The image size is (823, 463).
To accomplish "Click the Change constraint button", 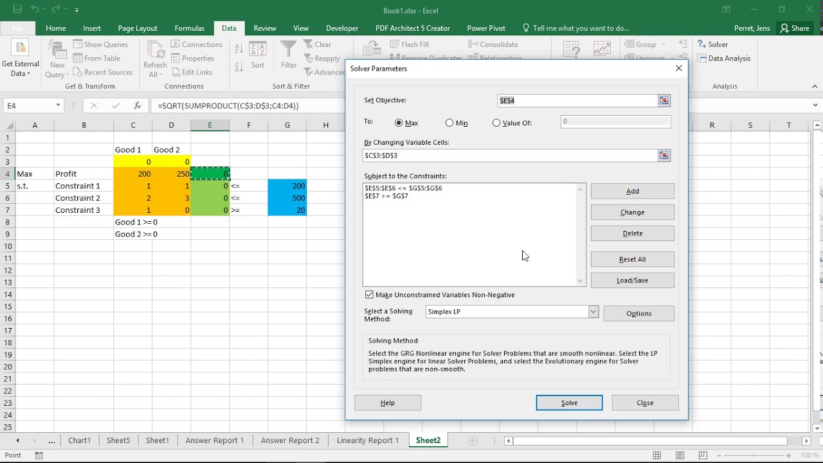I will (633, 212).
